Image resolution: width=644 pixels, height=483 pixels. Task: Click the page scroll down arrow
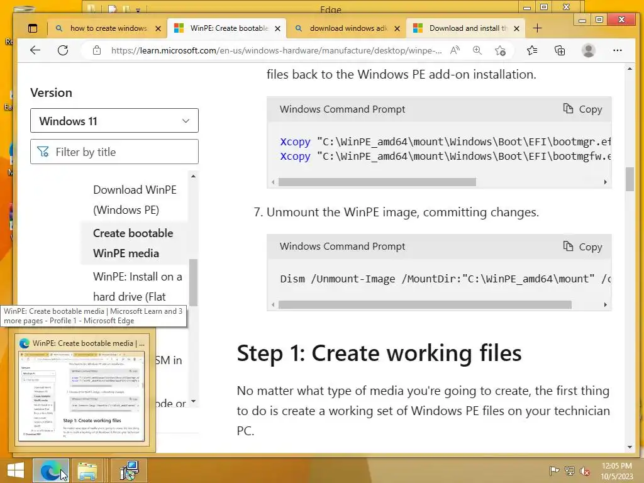pos(630,447)
